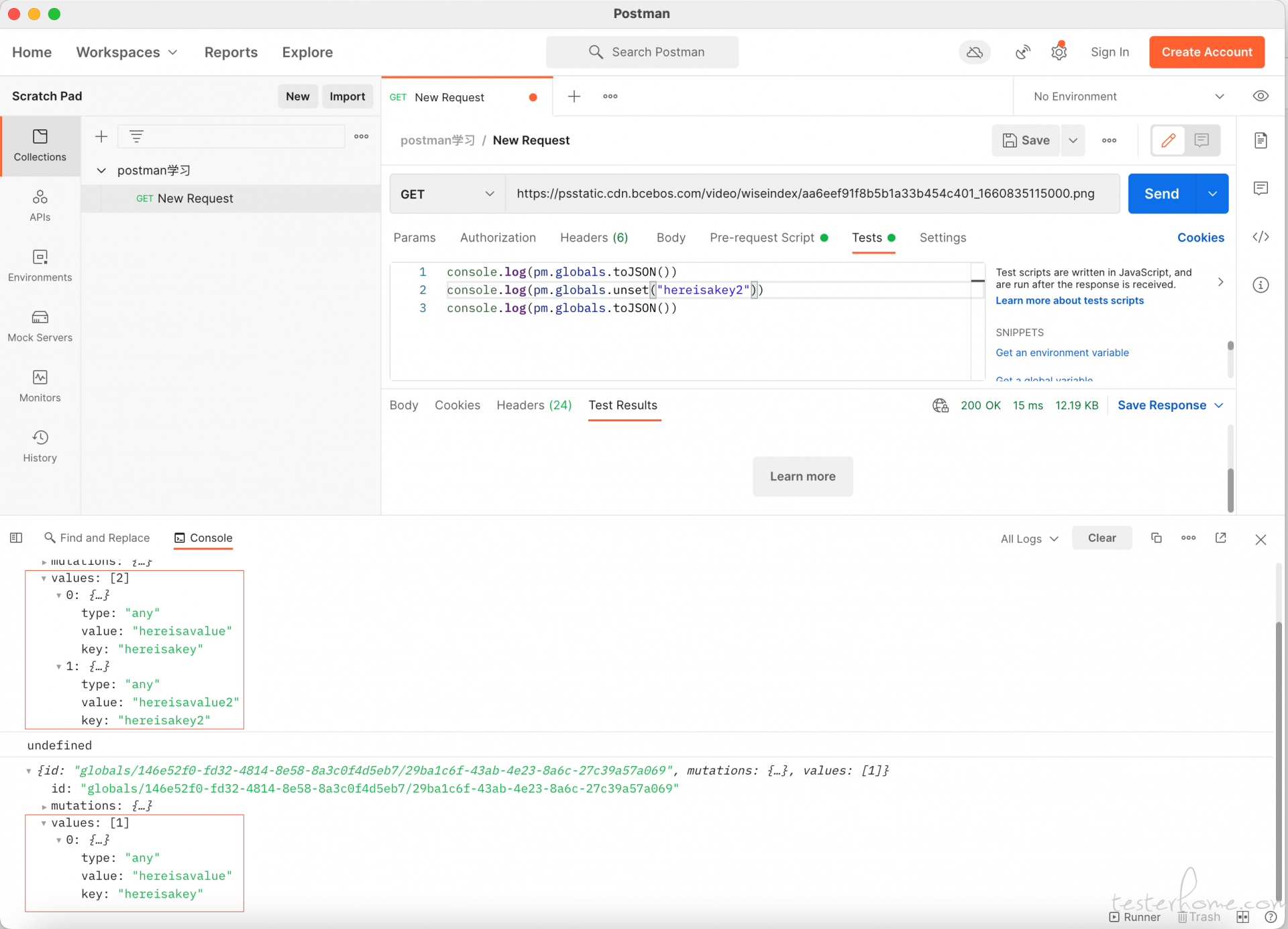Open the Mock Servers sidebar panel
Viewport: 1288px width, 929px height.
tap(40, 327)
